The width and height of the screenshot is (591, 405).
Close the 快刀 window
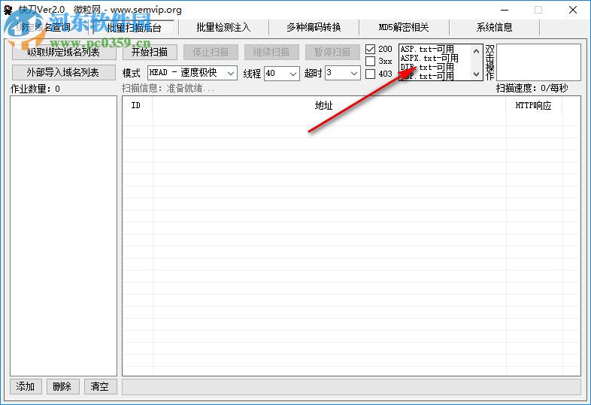point(573,10)
